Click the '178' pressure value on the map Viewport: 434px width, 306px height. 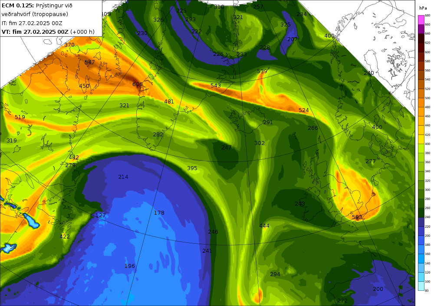point(159,213)
